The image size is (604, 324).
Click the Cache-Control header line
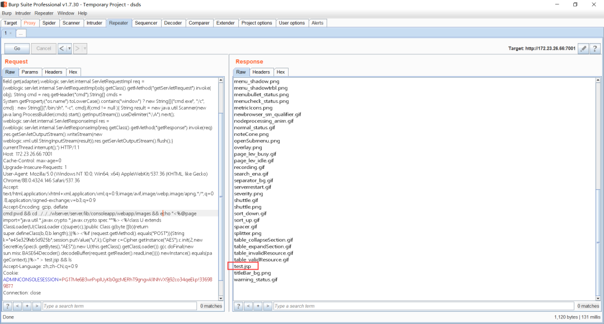32,161
